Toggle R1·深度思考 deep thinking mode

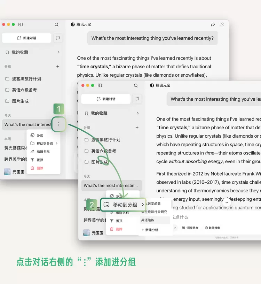190,228
